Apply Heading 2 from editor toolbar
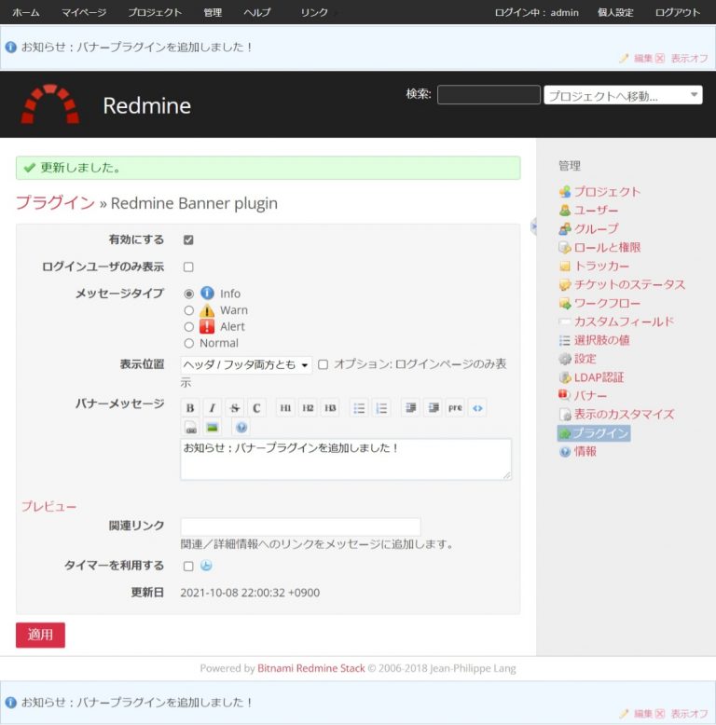This screenshot has height=725, width=716. pyautogui.click(x=308, y=408)
